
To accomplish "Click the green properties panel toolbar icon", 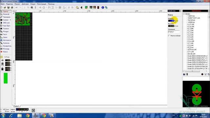I will point(87,8).
